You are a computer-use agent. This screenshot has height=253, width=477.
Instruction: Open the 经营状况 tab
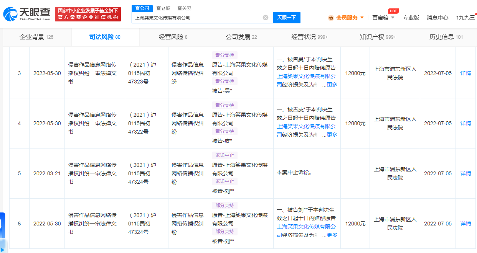coord(310,37)
